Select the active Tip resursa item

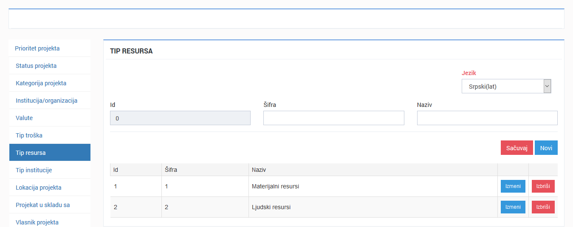click(31, 153)
